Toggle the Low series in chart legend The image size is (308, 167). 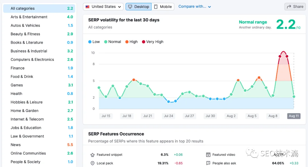tap(94, 42)
